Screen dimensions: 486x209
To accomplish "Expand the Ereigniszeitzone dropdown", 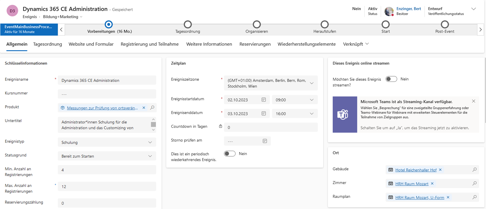I will click(x=312, y=83).
